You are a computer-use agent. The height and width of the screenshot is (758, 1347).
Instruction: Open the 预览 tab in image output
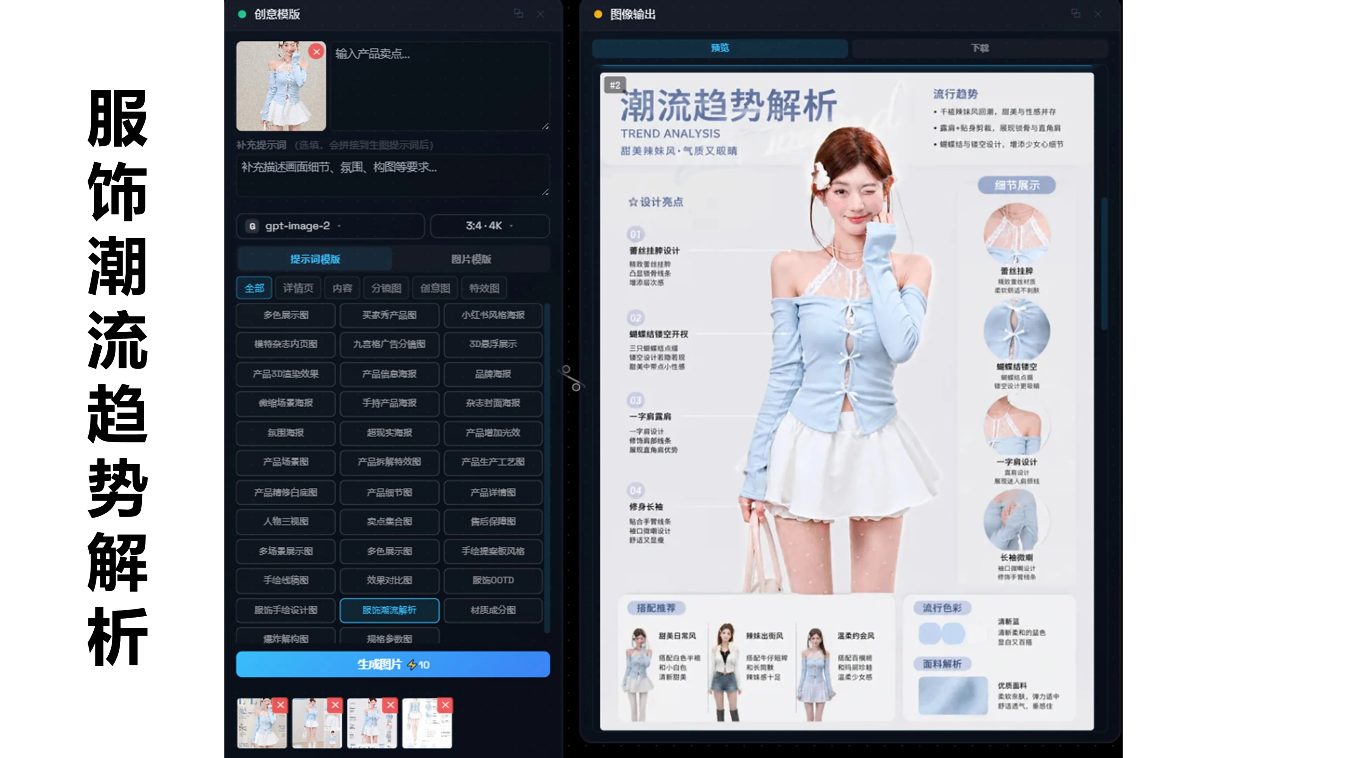click(x=719, y=48)
